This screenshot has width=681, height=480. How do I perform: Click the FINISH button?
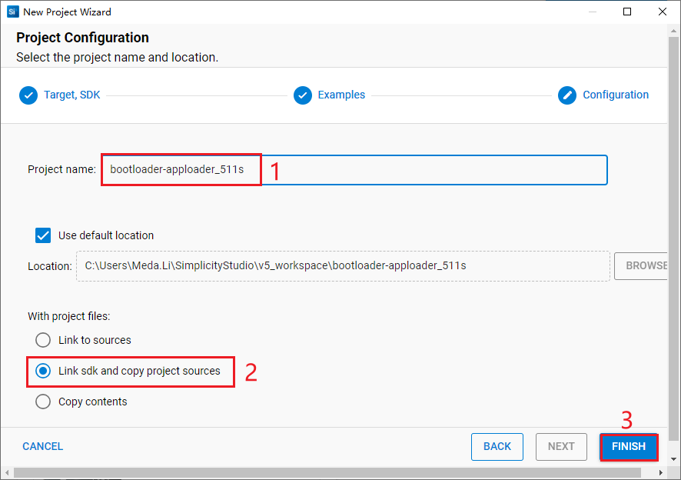pos(629,446)
